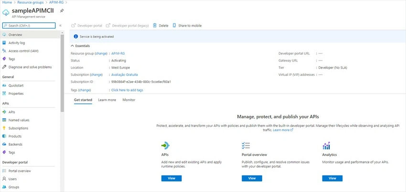Focus the Search (Ctrl+/) field
Screen dimensions: 406x192
[x=29, y=26]
